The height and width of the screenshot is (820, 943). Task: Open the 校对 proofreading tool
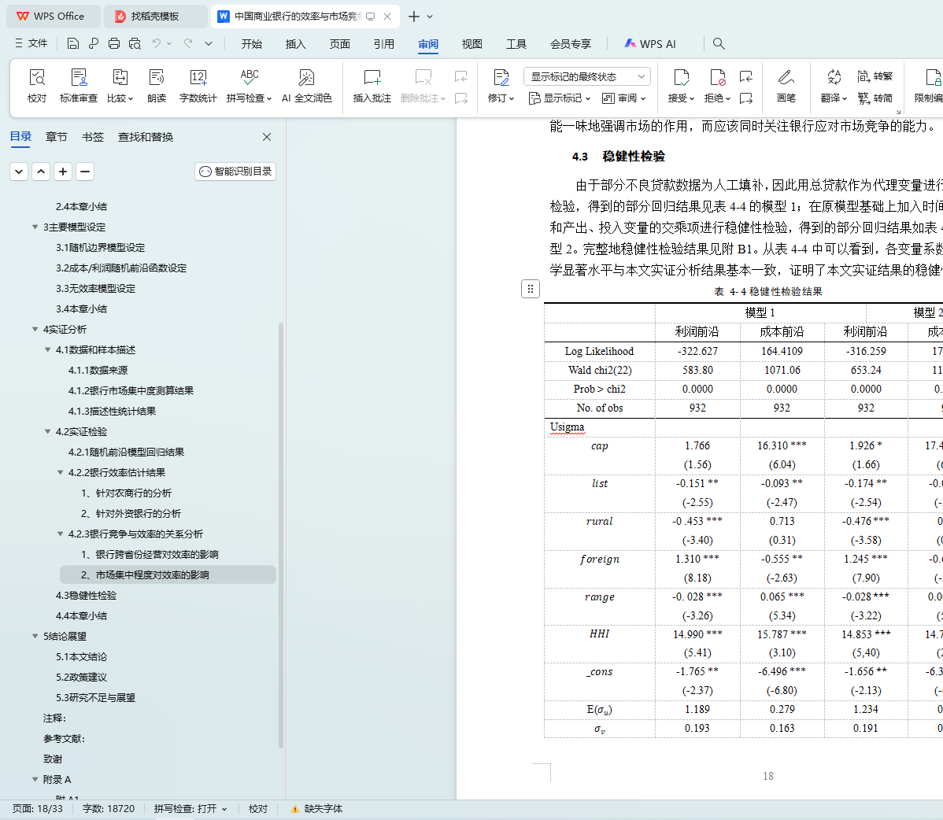37,85
